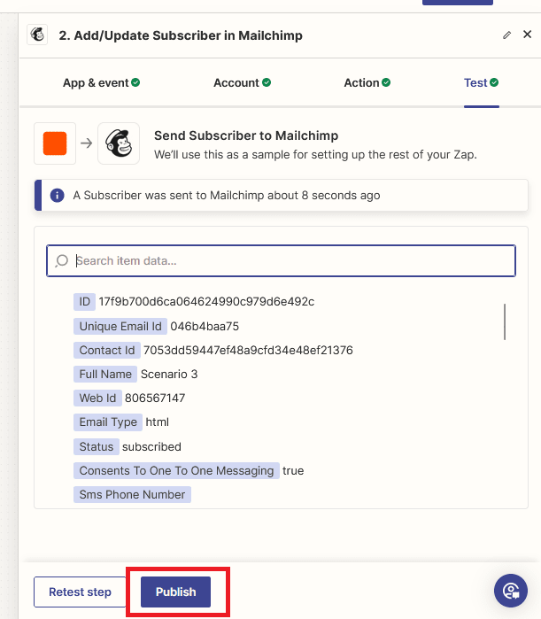Focus the Search item data field
The image size is (541, 619).
pyautogui.click(x=292, y=261)
